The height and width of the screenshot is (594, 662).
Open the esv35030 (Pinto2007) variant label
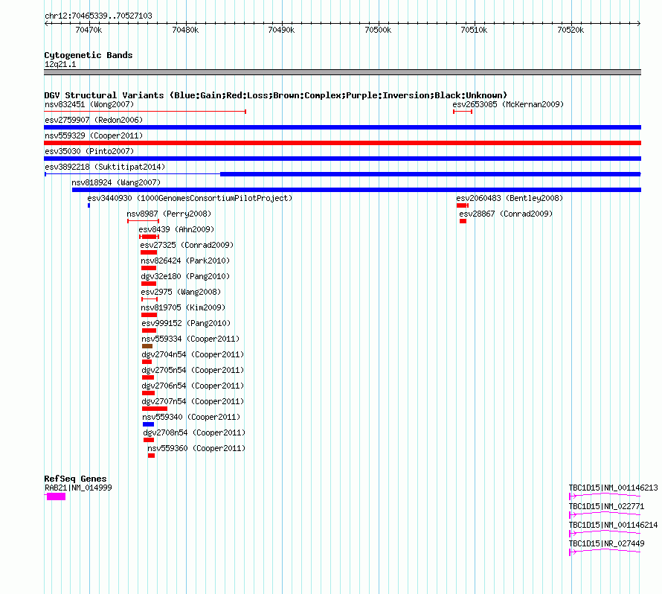click(x=89, y=151)
